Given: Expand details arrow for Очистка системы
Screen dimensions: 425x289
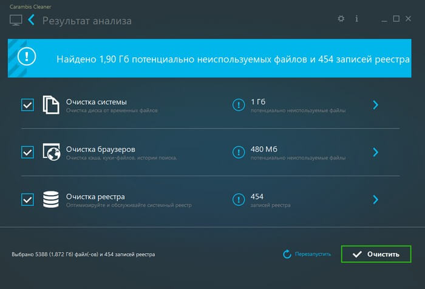Looking at the screenshot, I should pyautogui.click(x=375, y=105).
